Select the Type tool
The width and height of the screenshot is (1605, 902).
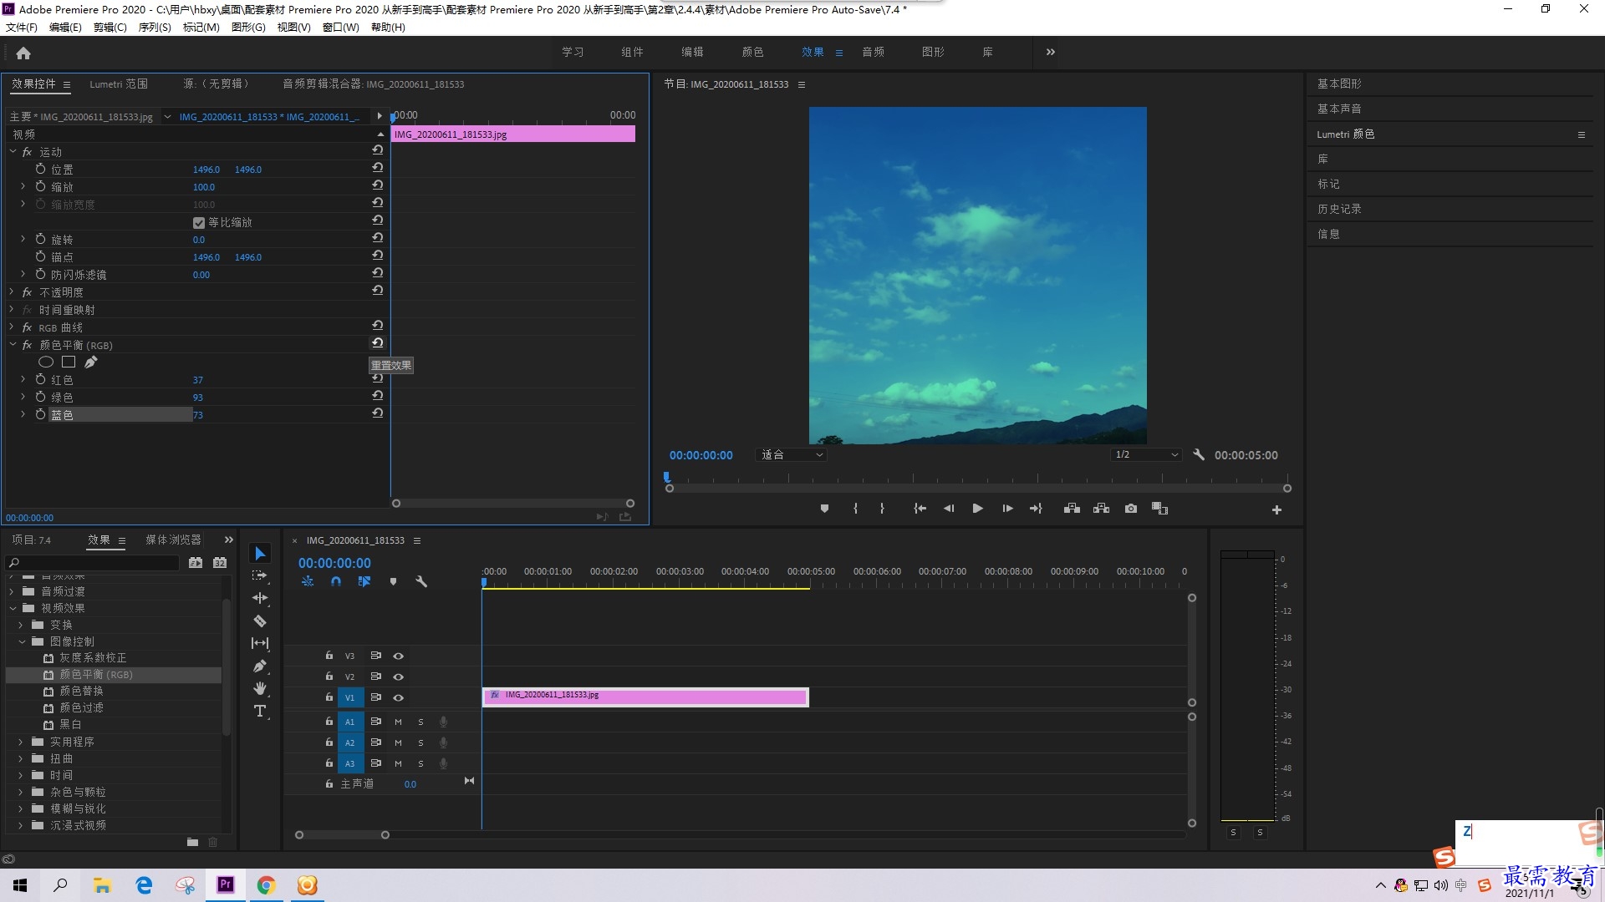point(260,711)
